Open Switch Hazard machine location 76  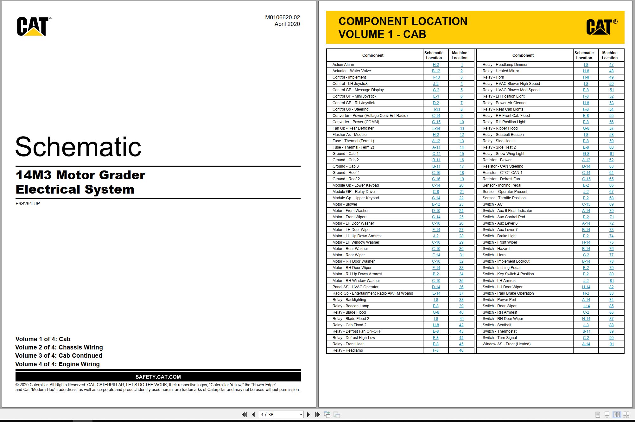click(611, 249)
